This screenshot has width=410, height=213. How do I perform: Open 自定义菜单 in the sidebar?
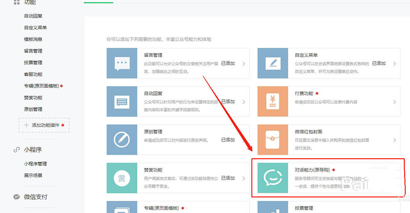coord(35,27)
